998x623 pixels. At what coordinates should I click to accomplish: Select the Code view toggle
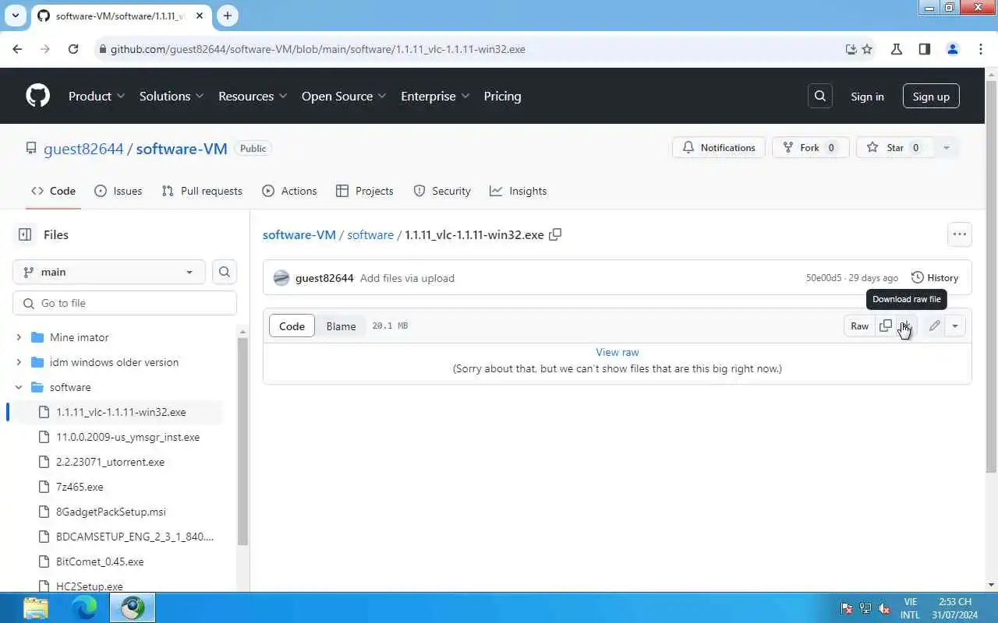[292, 326]
